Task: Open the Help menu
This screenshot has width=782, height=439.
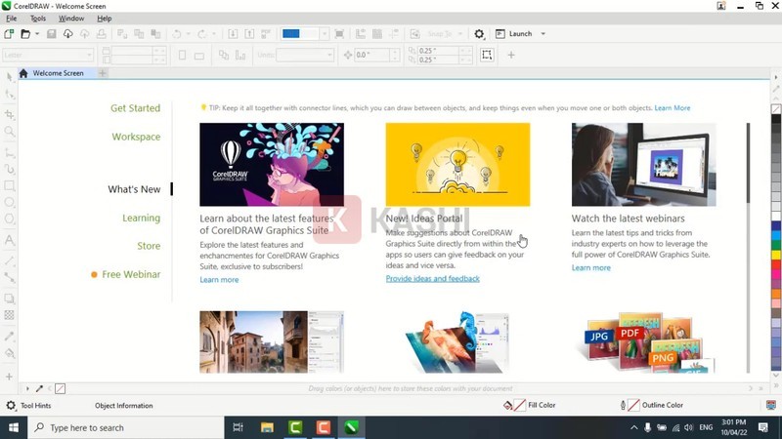Action: 105,19
